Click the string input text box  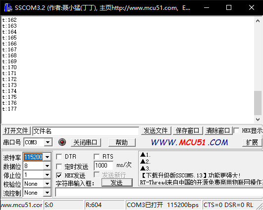pyautogui.click(x=159, y=192)
